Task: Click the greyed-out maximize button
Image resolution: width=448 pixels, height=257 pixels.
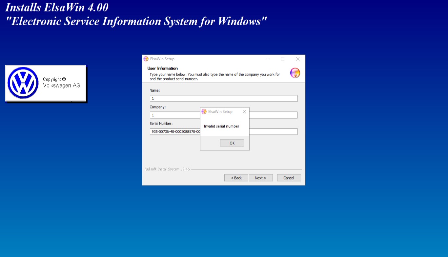Action: 283,59
